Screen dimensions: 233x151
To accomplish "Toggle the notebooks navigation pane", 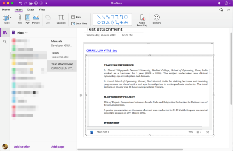I will point(5,33).
